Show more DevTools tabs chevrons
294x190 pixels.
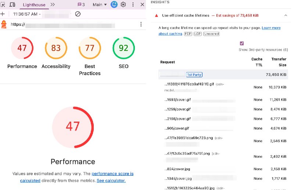(x=53, y=4)
